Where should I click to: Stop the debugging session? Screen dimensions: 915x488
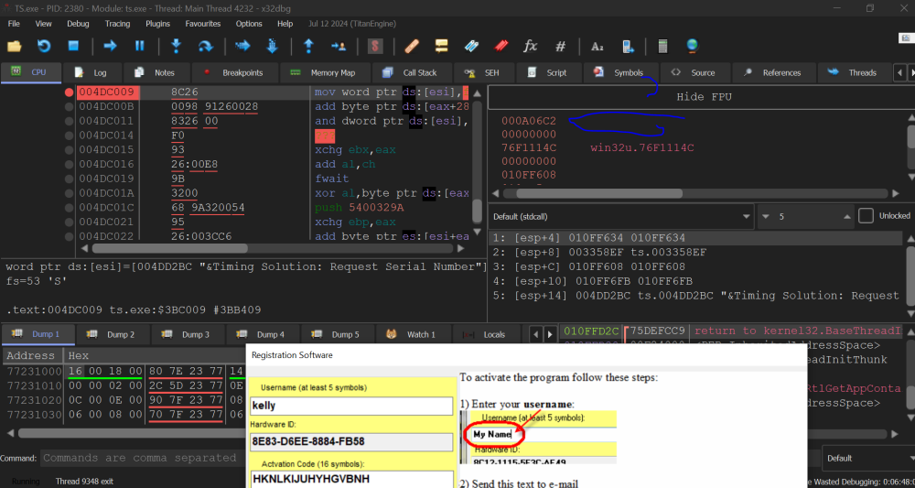pos(74,46)
